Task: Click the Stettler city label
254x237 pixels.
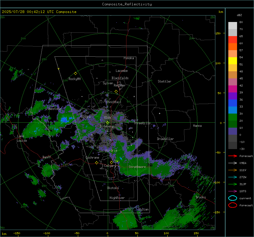Action: [x=165, y=81]
